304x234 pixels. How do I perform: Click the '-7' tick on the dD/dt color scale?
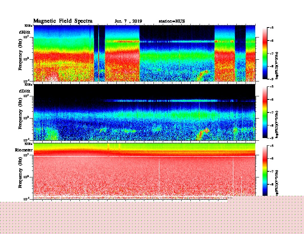pos(272,112)
